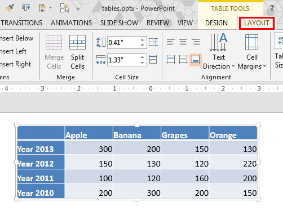
Task: Open Customize Quick Access Toolbar dropdown
Action: pos(78,8)
